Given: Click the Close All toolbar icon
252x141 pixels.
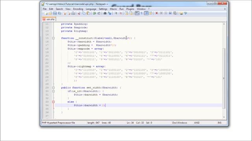Looking at the screenshot, I should (x=69, y=13).
